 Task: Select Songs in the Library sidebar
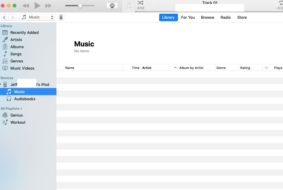pyautogui.click(x=28, y=54)
